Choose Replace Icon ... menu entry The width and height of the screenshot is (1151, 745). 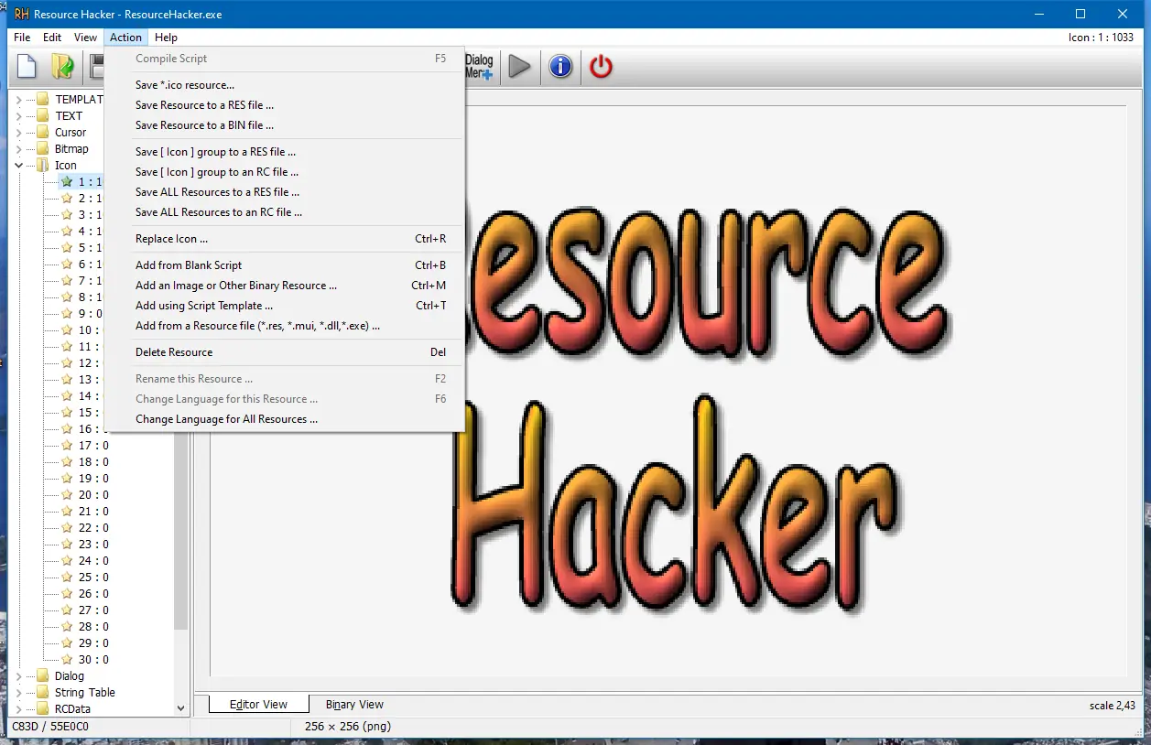pyautogui.click(x=285, y=239)
